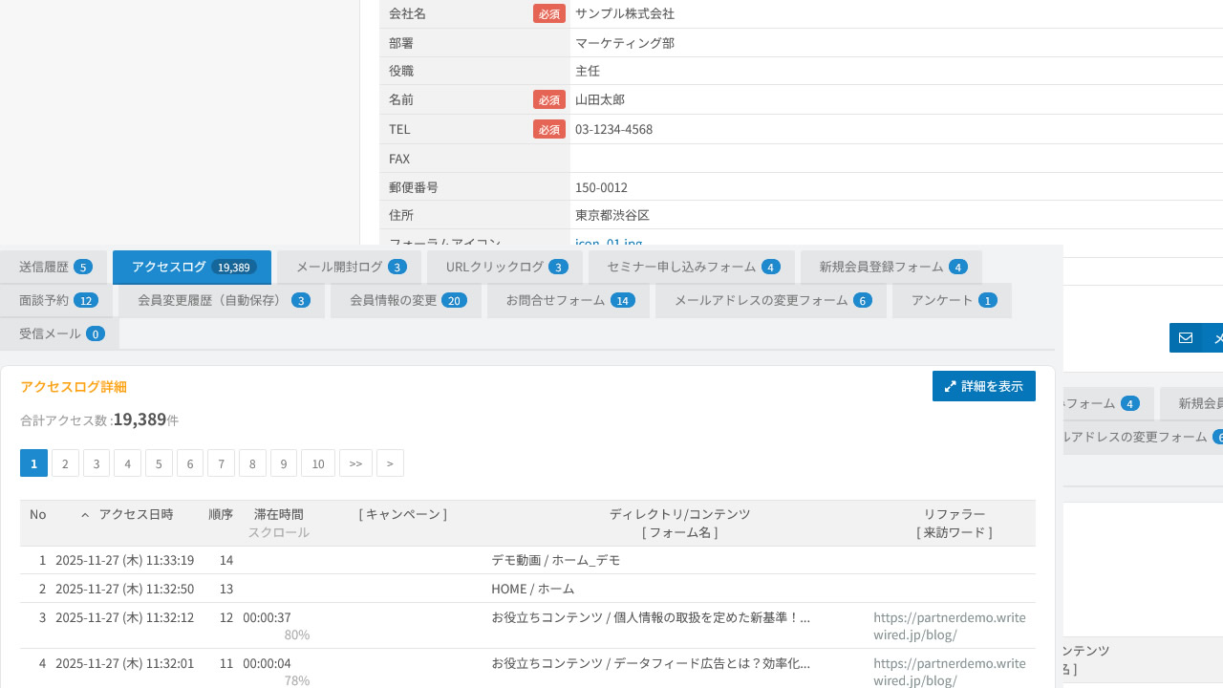This screenshot has height=688, width=1223.
Task: Click the 必須 badge next to TEL
Action: 549,129
